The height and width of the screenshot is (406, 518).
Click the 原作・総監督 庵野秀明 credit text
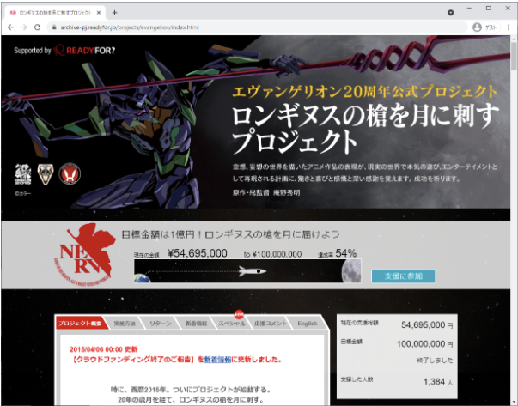click(x=266, y=192)
